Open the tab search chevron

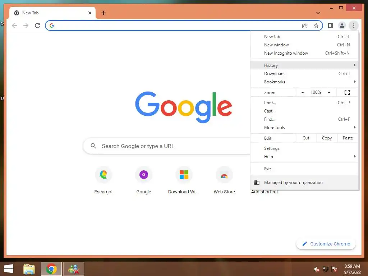[x=318, y=13]
